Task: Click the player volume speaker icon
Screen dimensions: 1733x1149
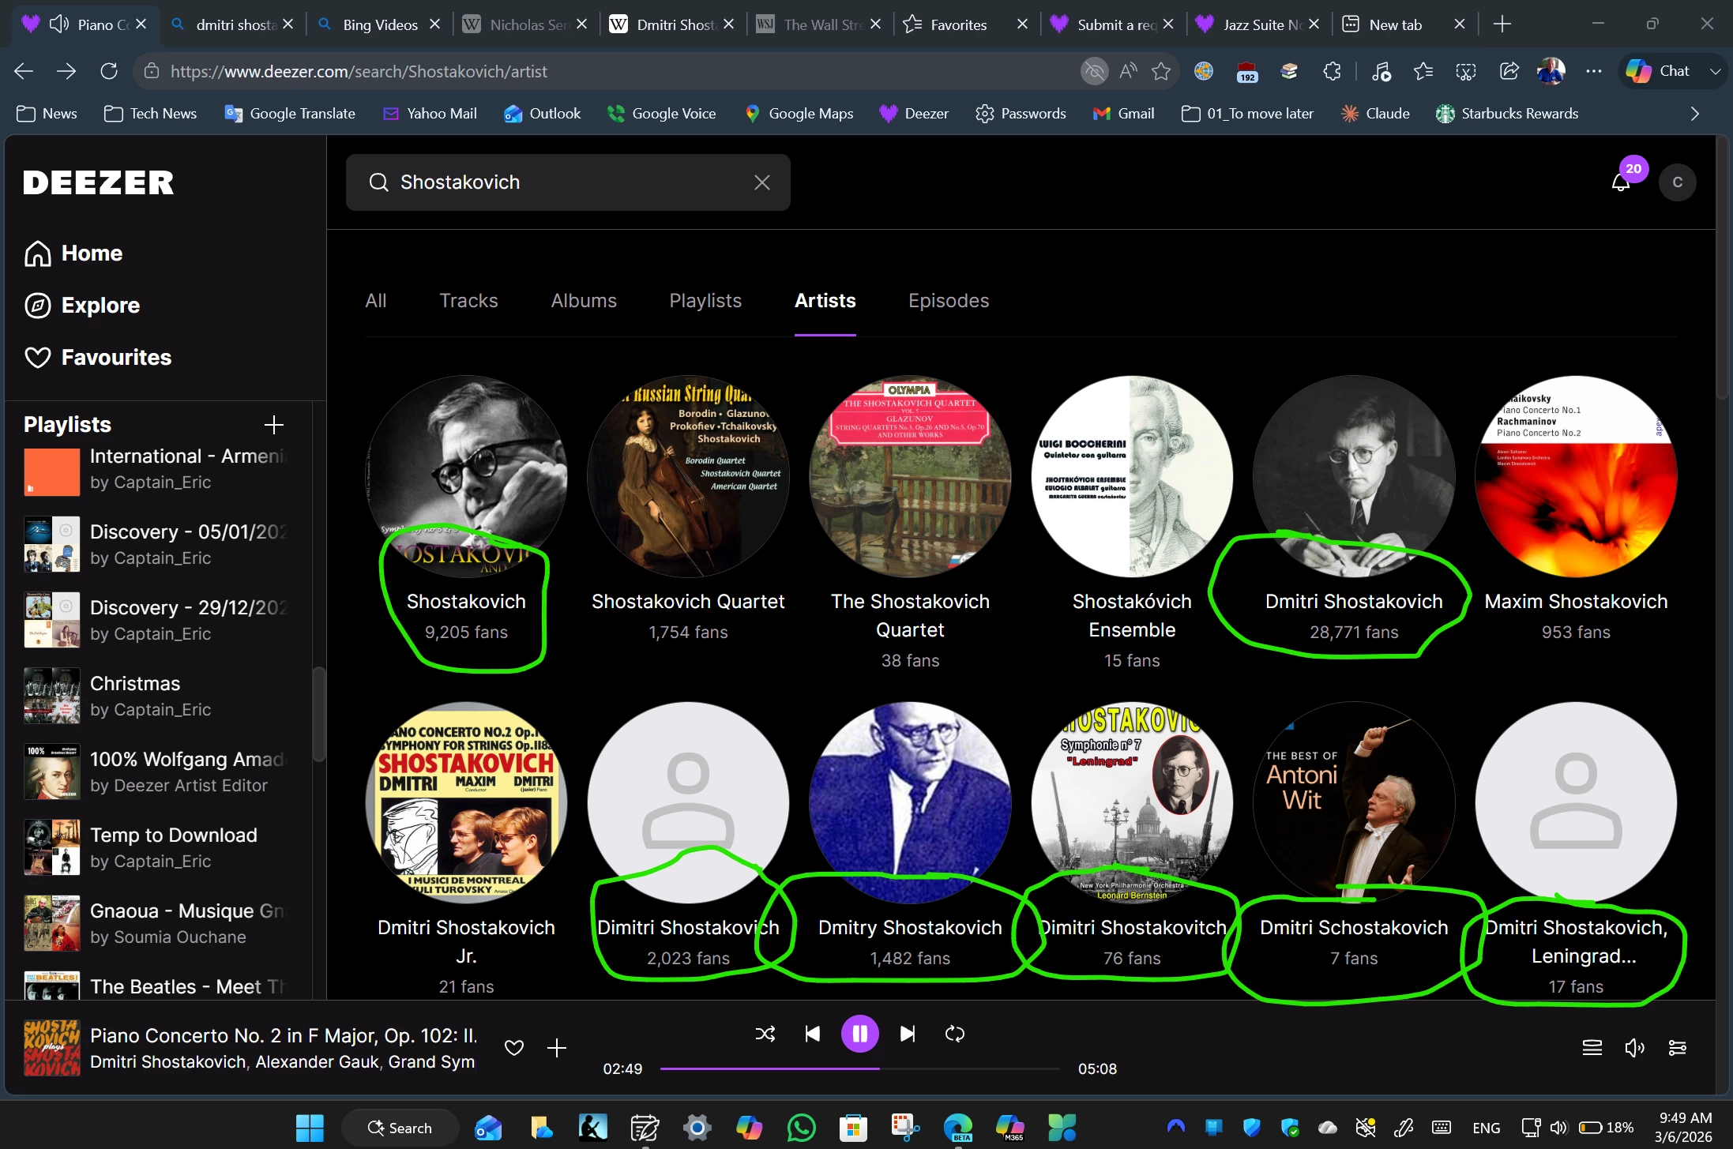Action: click(1634, 1048)
